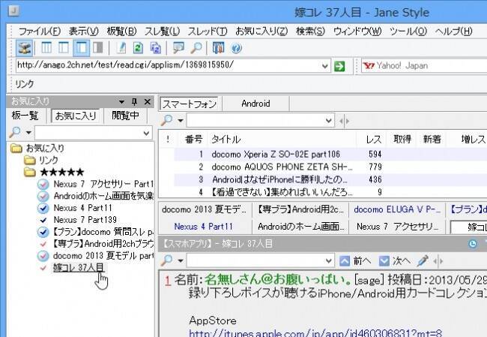Jump to previous with the 前へ button
This screenshot has height=337, width=487.
coord(356,260)
